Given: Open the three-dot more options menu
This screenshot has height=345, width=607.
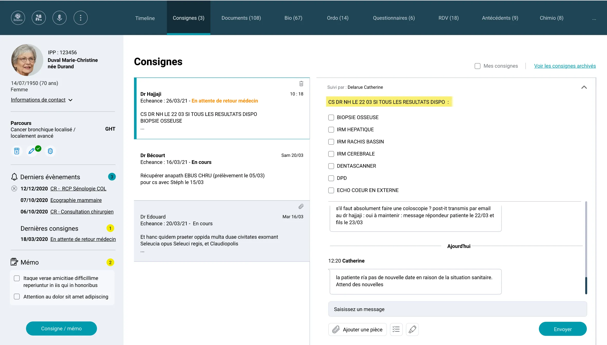Looking at the screenshot, I should [x=81, y=18].
